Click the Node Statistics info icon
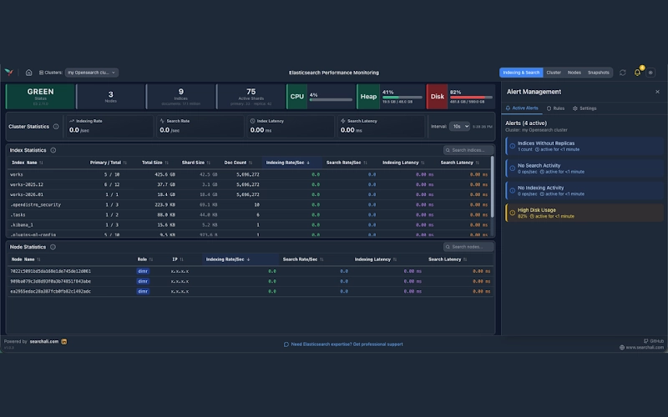The height and width of the screenshot is (417, 668). click(x=53, y=247)
